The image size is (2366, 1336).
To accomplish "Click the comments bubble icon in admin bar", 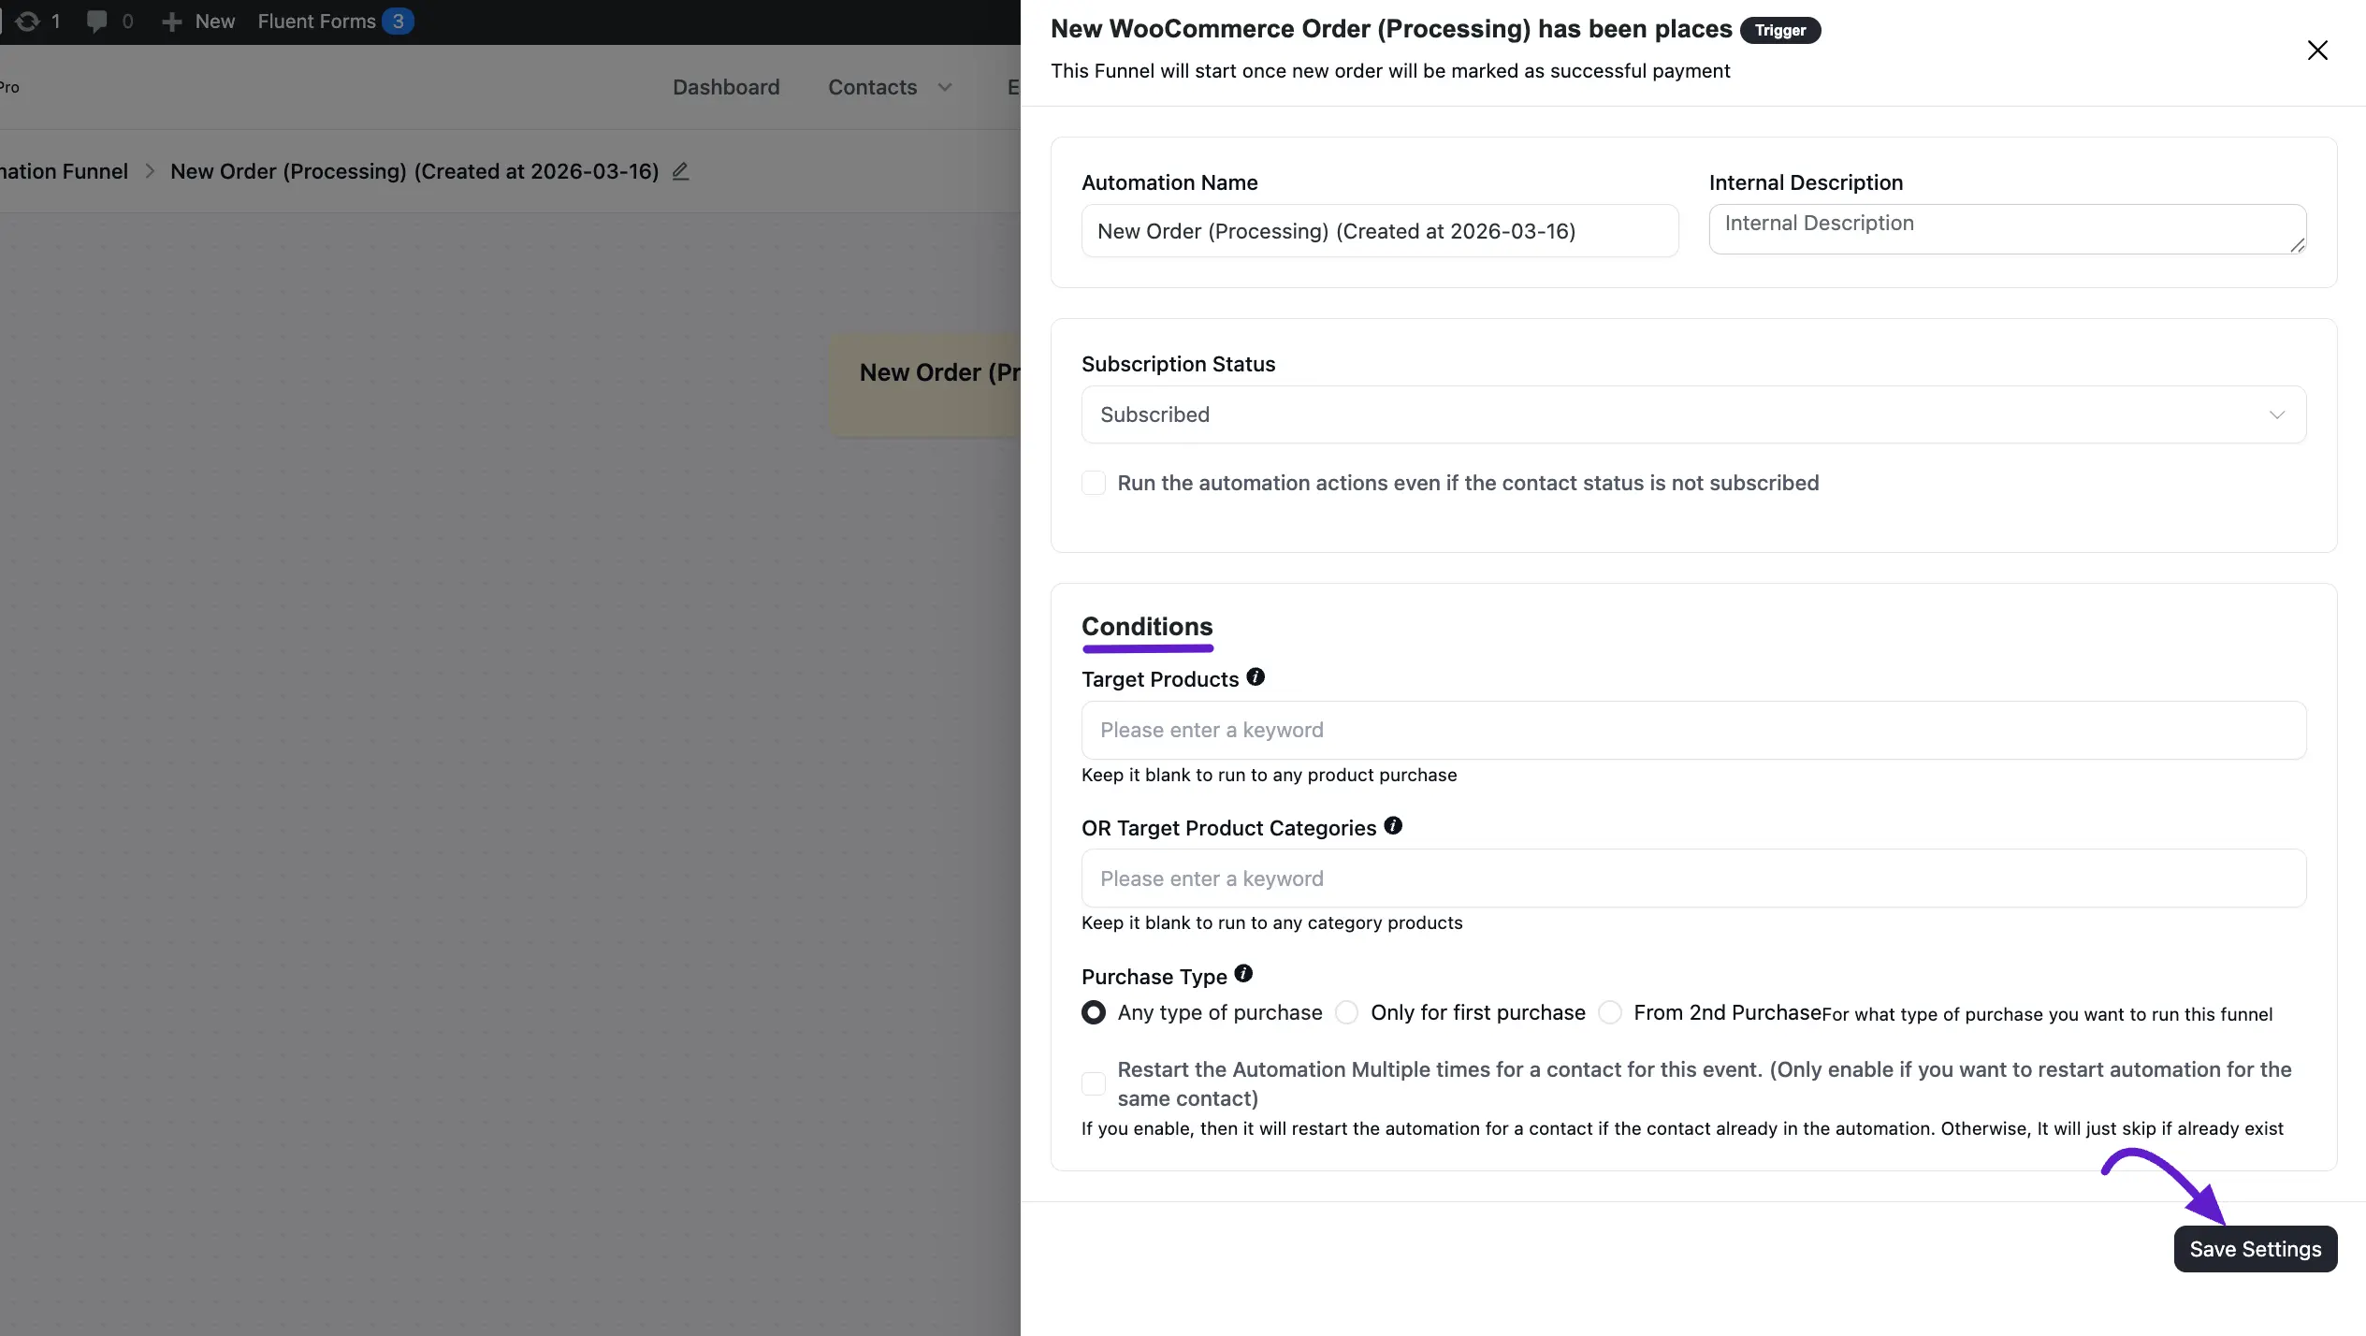I will click(x=96, y=21).
